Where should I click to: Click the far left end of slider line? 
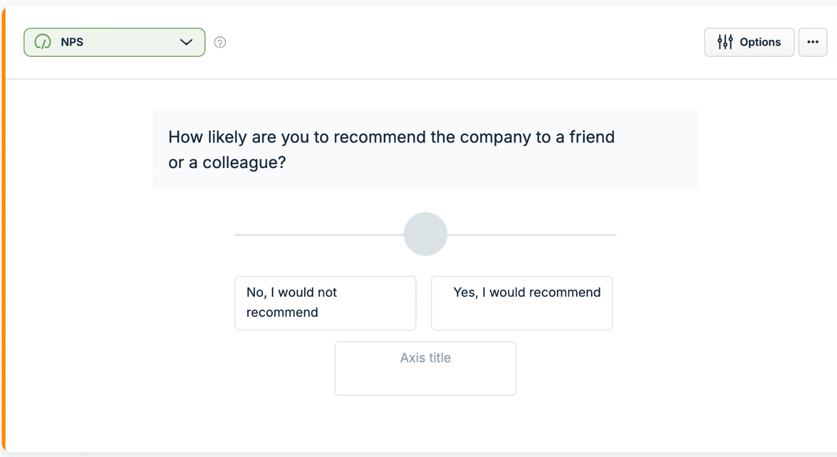pyautogui.click(x=236, y=235)
